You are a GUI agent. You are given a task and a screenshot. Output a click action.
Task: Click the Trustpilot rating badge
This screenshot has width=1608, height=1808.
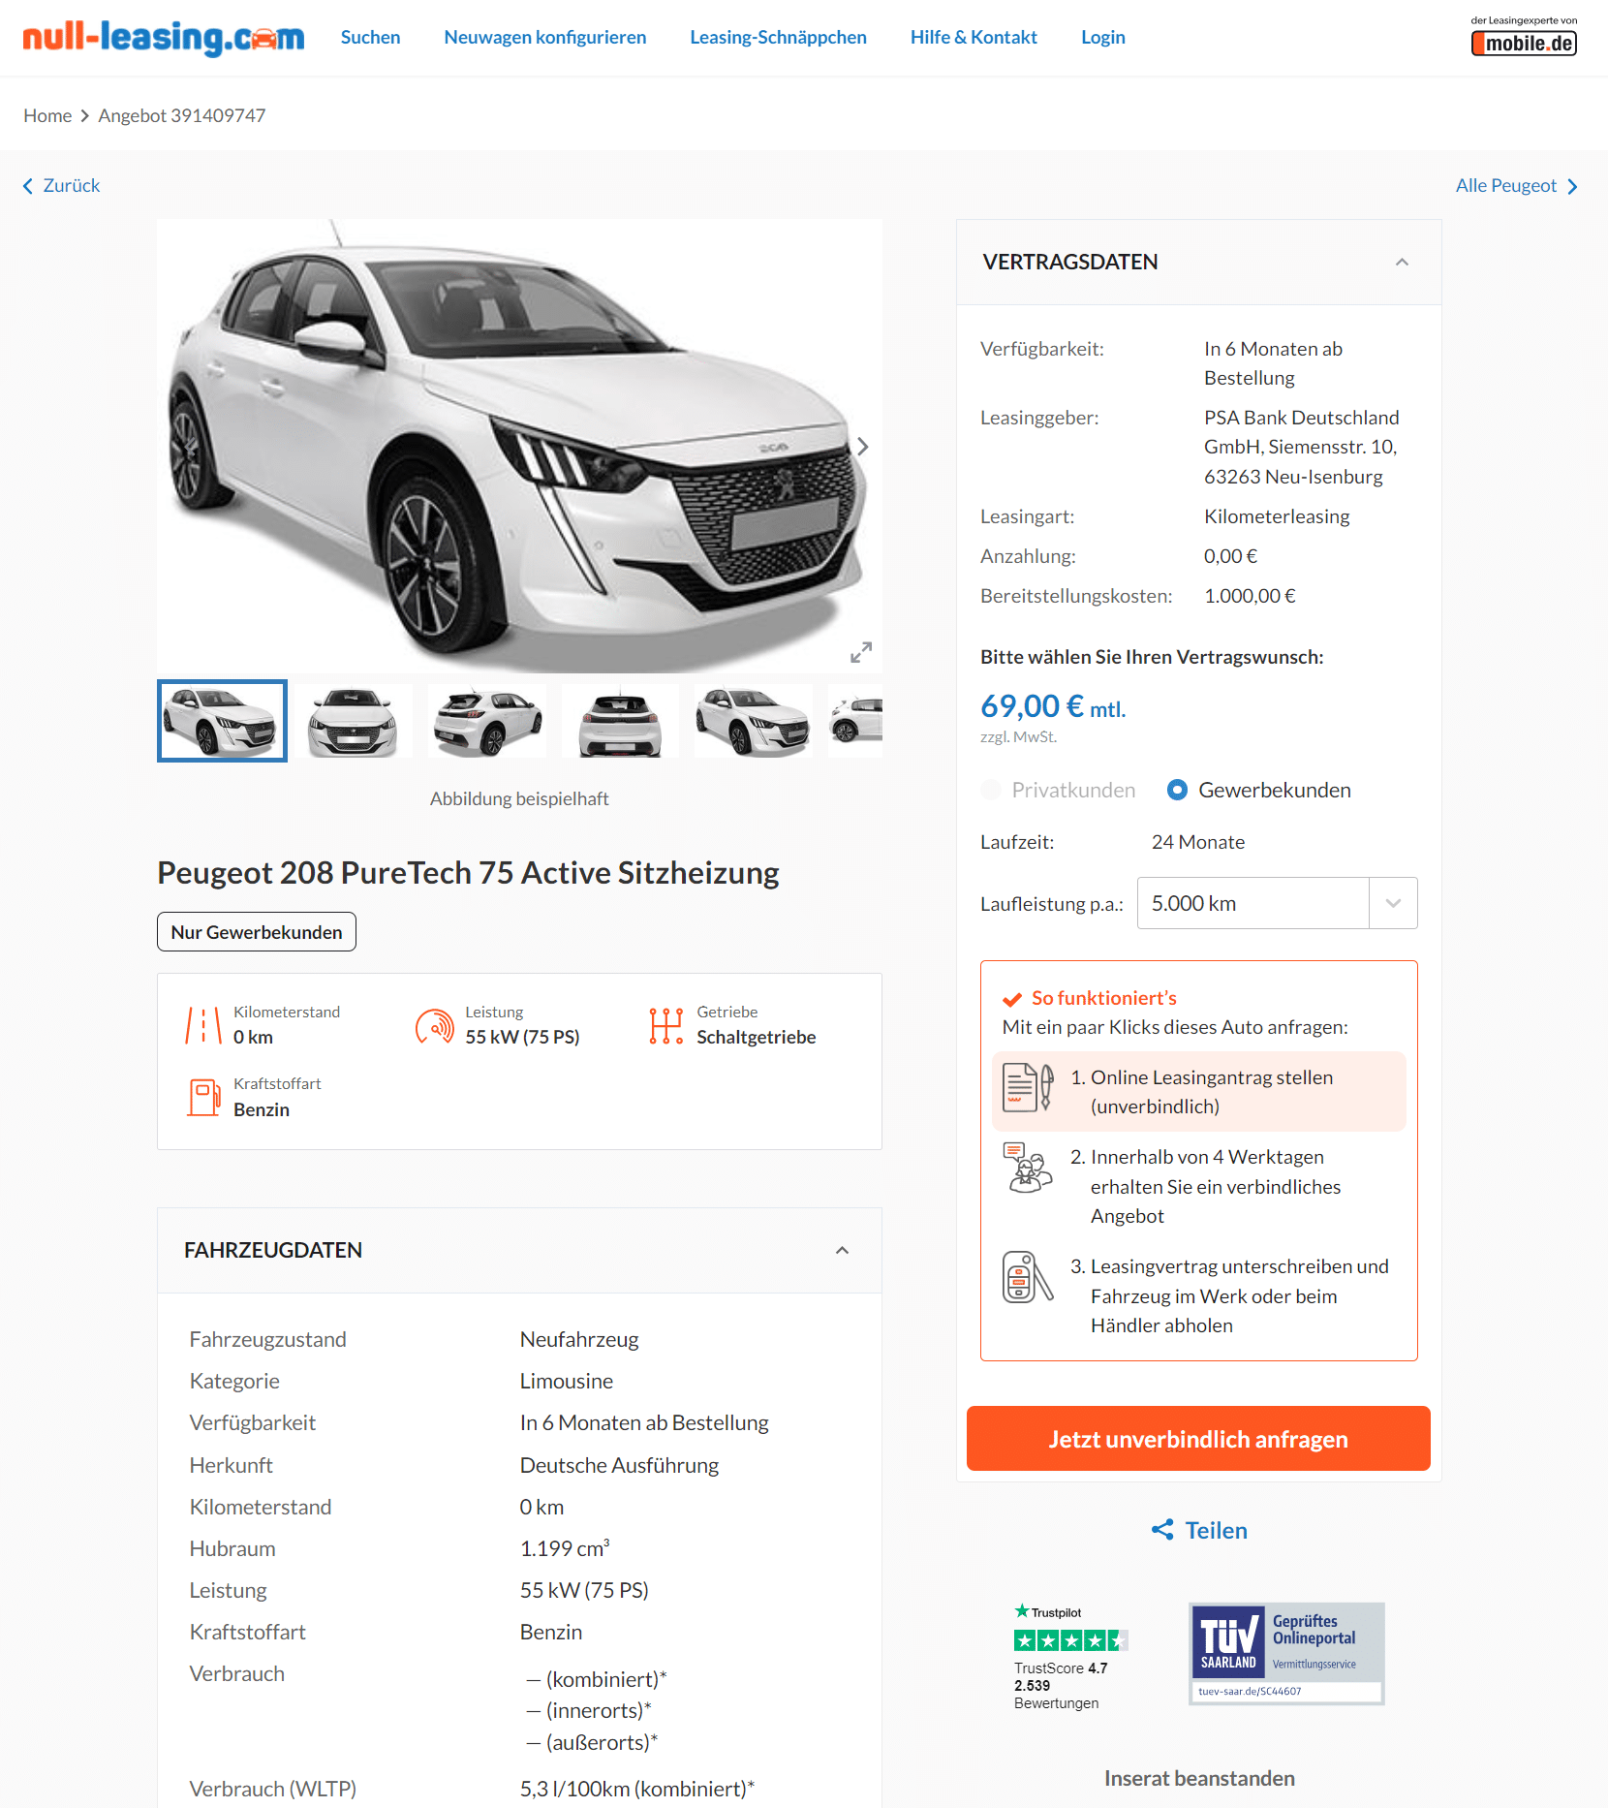pyautogui.click(x=1070, y=1657)
